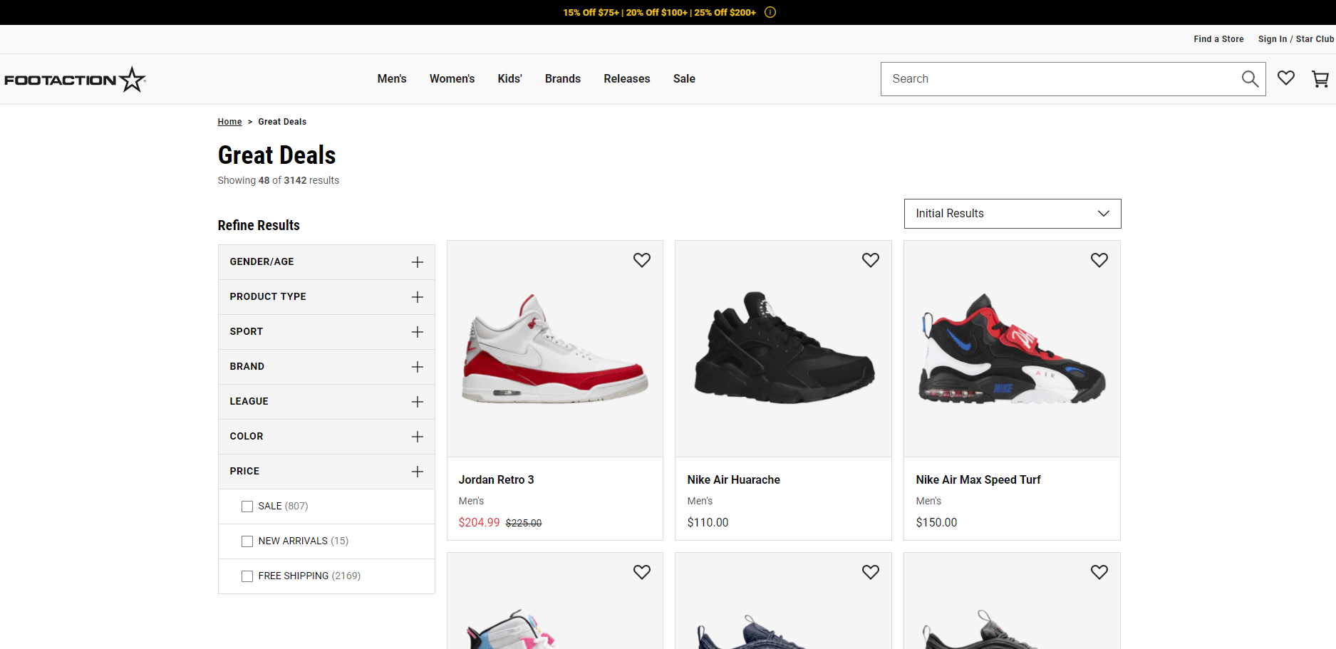This screenshot has width=1336, height=649.
Task: Open the Jordan Retro 3 product title
Action: coord(496,480)
